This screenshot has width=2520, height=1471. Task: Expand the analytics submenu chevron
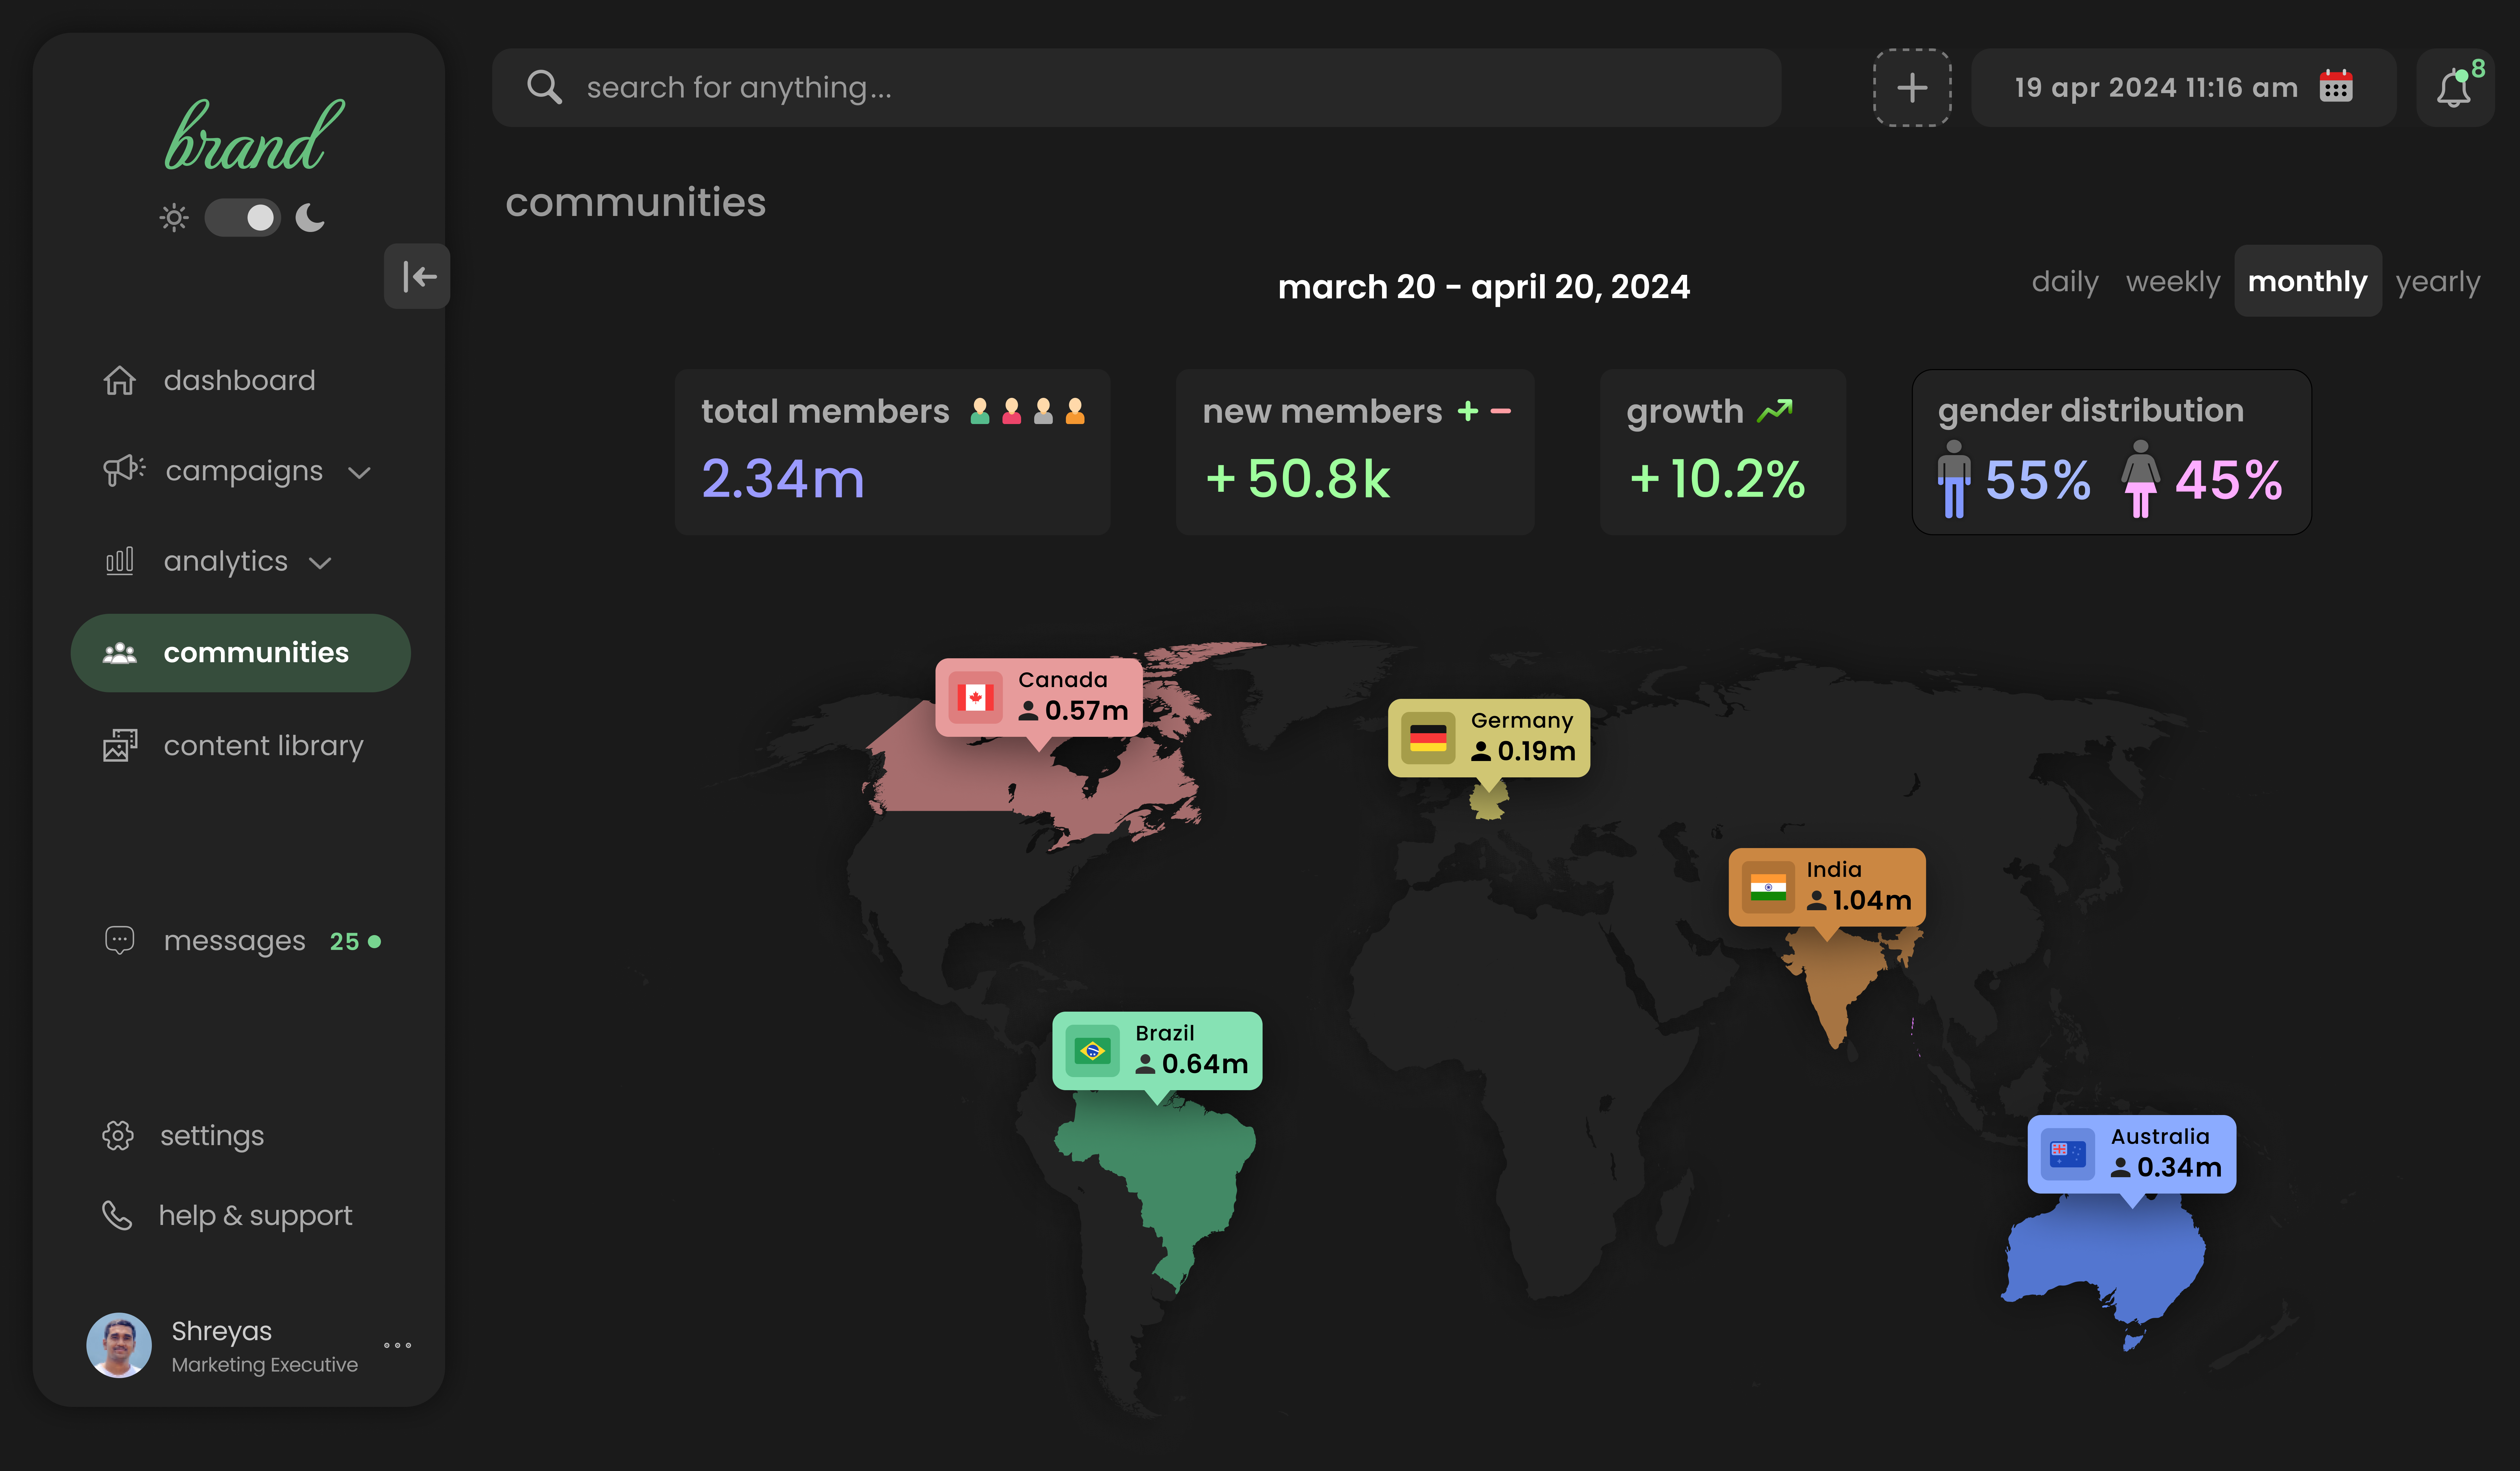click(x=320, y=563)
